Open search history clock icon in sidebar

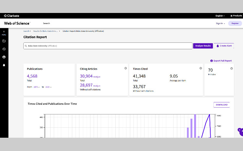[x=4, y=49]
